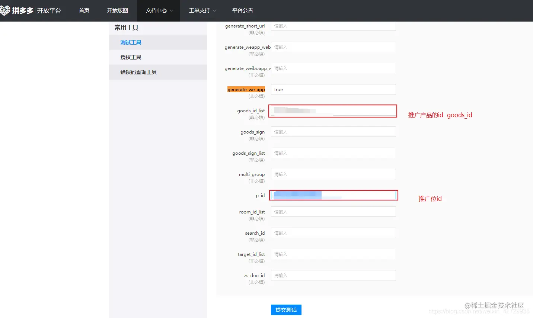
Task: Click the p_id field label
Action: pos(260,196)
